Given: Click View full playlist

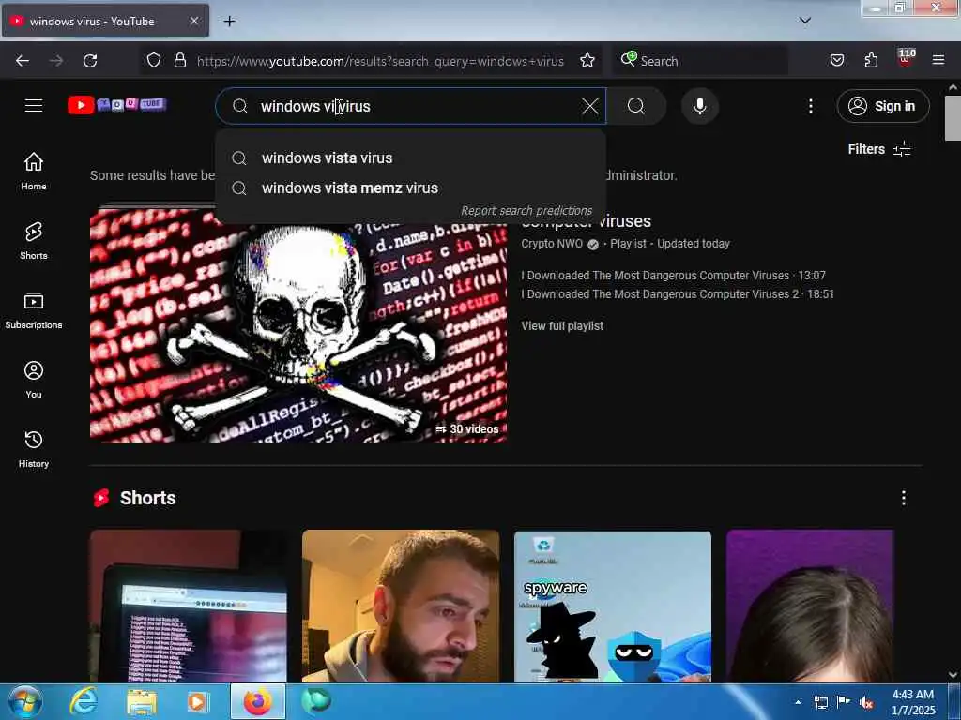Looking at the screenshot, I should (562, 325).
